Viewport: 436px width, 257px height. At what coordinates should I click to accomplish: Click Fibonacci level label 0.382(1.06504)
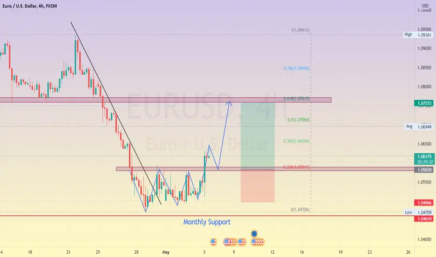(297, 141)
